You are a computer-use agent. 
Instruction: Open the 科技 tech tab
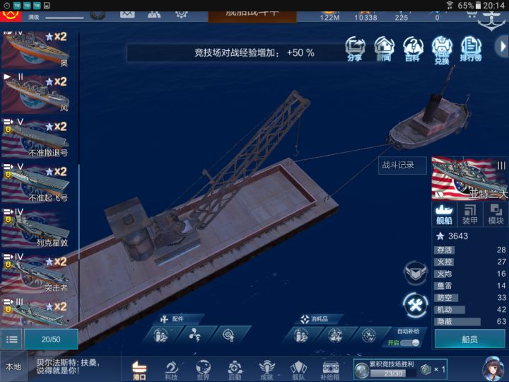pos(171,370)
